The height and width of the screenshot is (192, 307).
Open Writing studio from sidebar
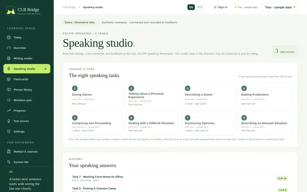[x=27, y=58]
